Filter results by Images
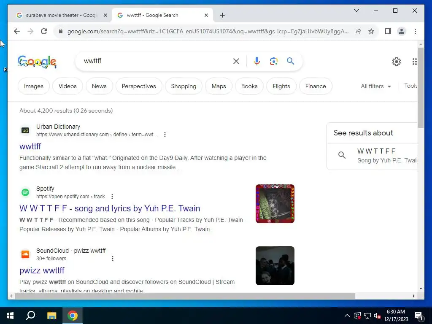432x324 pixels. click(34, 86)
